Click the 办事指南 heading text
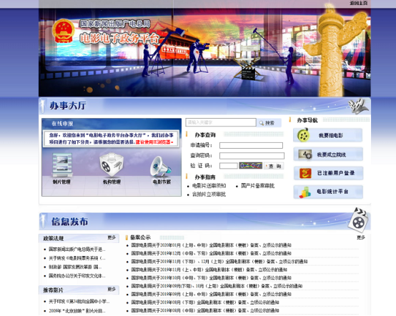Viewport: 396px width, 316px height. pos(205,177)
